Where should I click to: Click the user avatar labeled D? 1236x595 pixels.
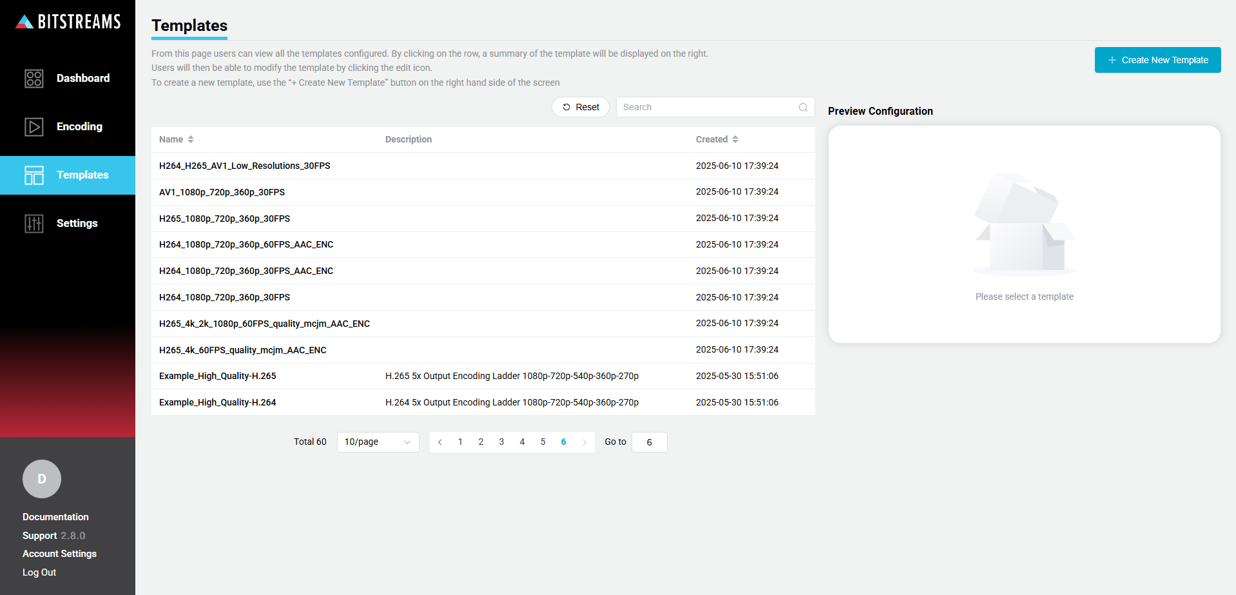42,479
